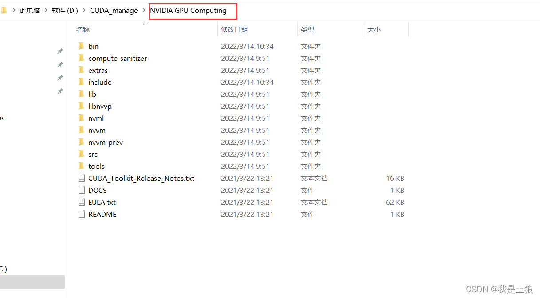
Task: Select the include folder icon
Action: [81, 82]
